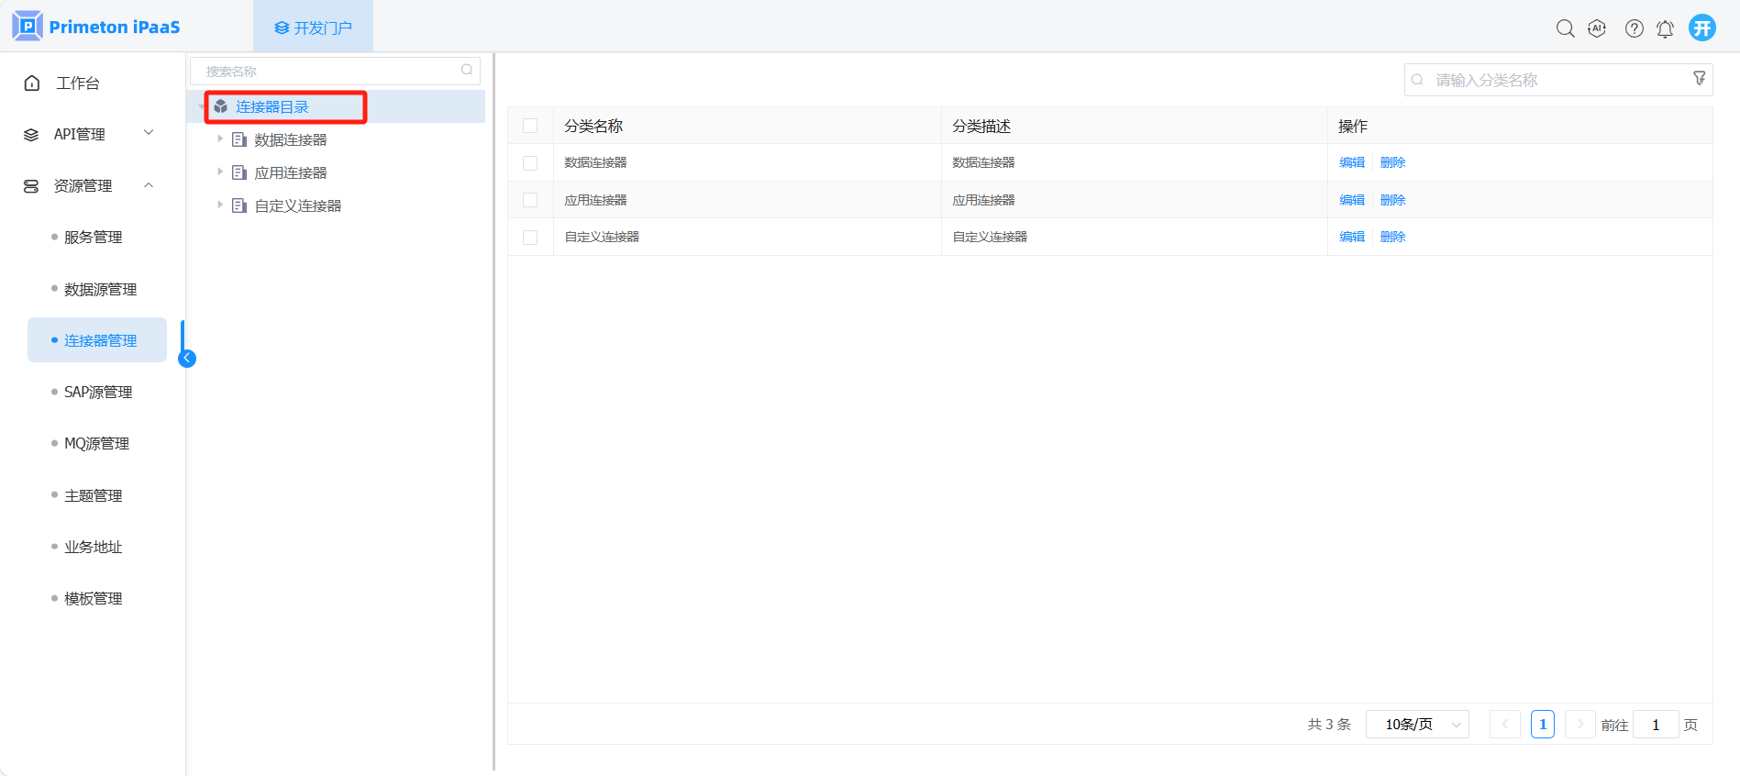Expand the 数据连接器 tree node
Viewport: 1740px width, 776px height.
[x=220, y=139]
